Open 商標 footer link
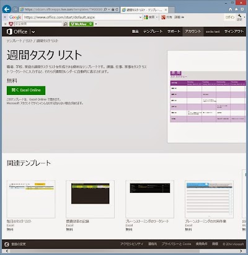 click(x=215, y=244)
